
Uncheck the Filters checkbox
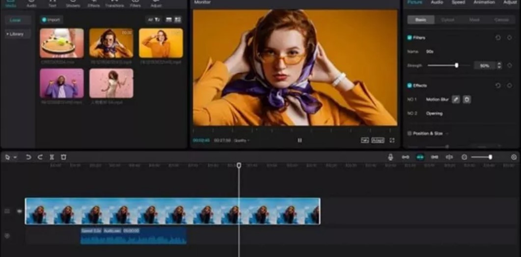pyautogui.click(x=410, y=38)
